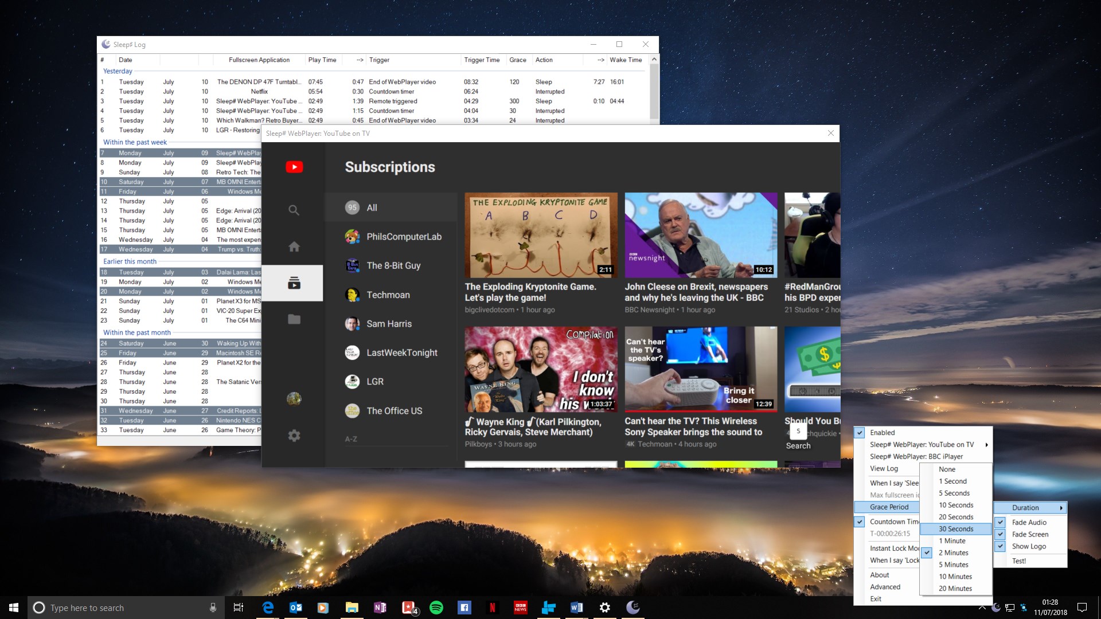The width and height of the screenshot is (1101, 619).
Task: Open YouTube TV settings gear icon
Action: click(x=294, y=436)
